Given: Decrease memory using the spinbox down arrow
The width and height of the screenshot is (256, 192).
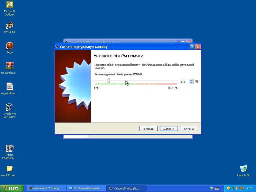Looking at the screenshot, I should [191, 82].
